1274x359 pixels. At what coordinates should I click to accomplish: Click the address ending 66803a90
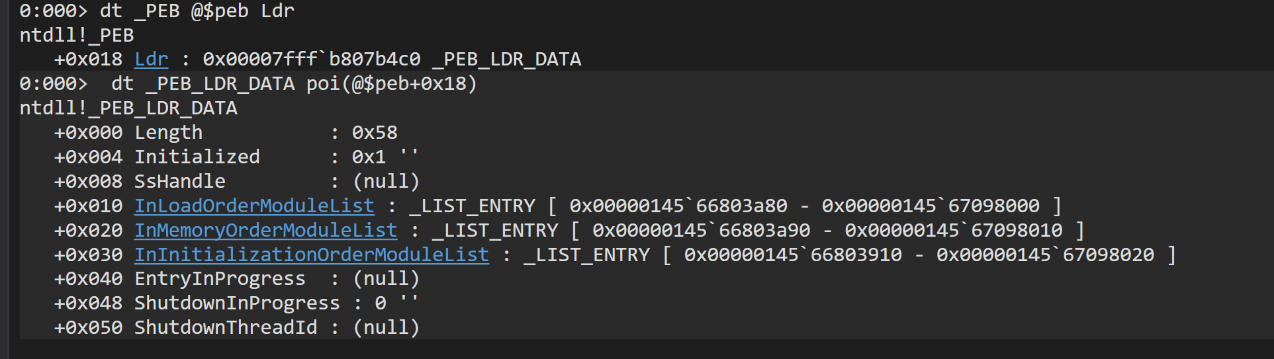tap(701, 231)
